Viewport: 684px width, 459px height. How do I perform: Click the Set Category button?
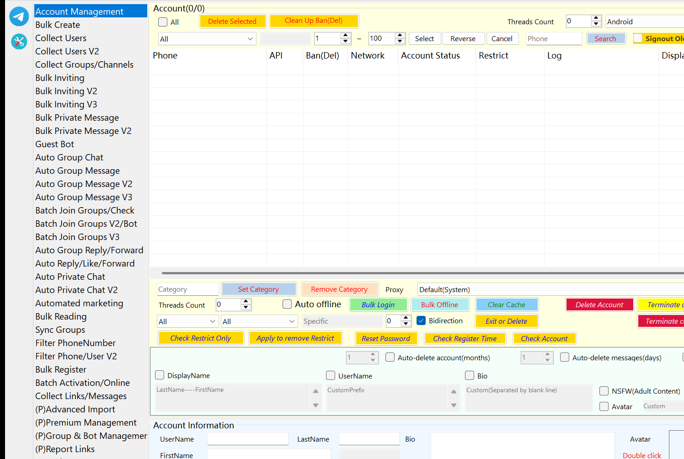tap(258, 289)
